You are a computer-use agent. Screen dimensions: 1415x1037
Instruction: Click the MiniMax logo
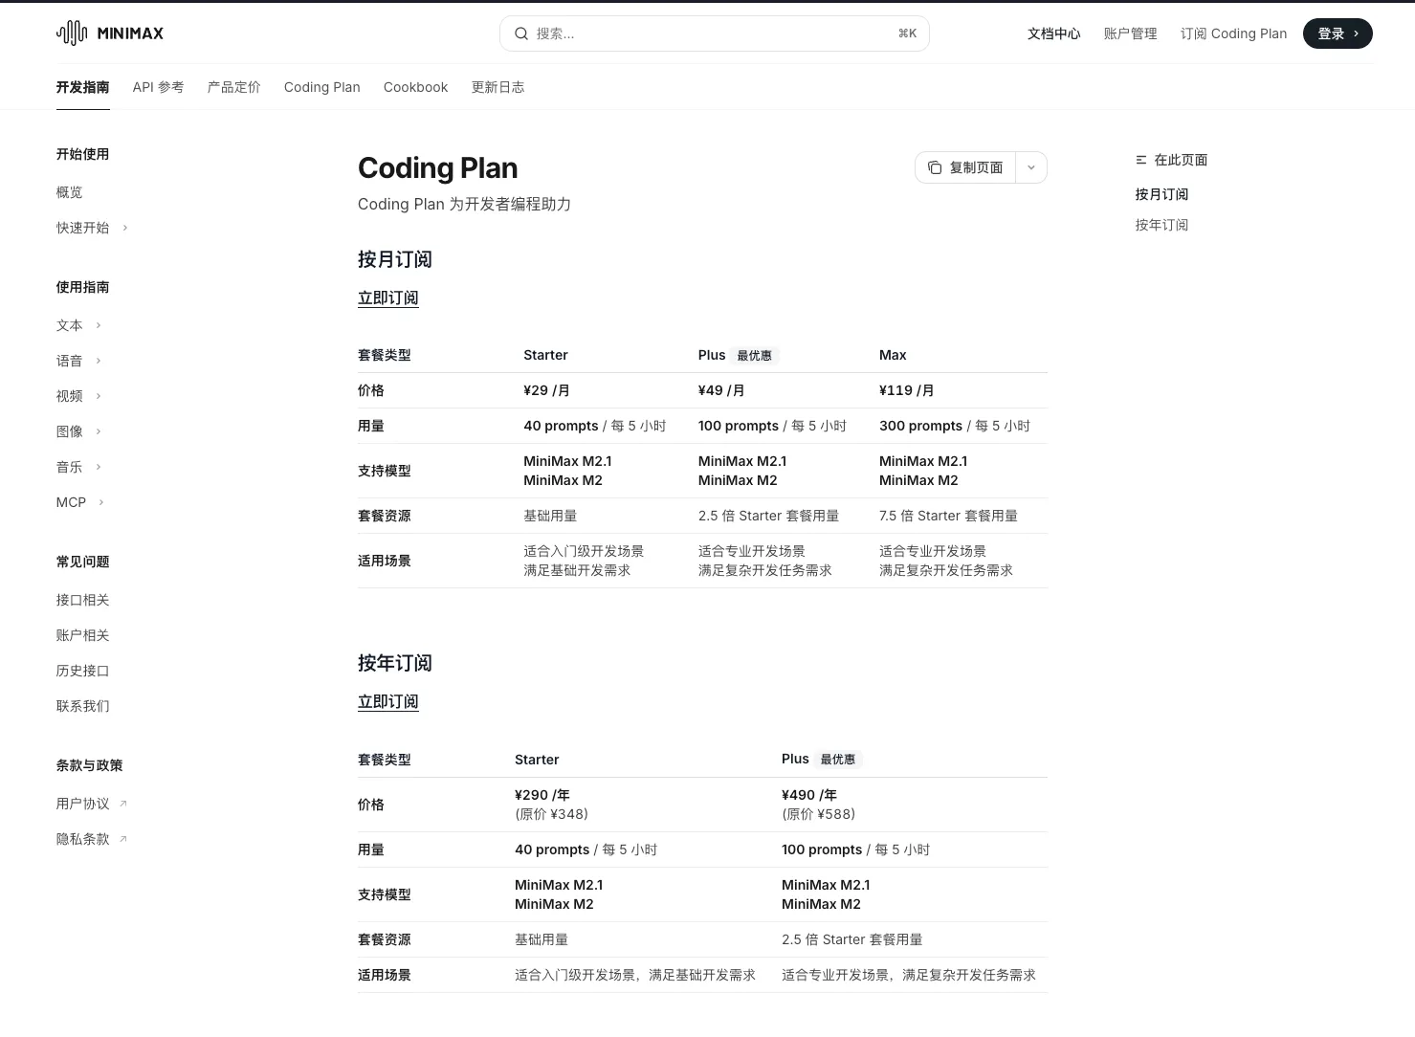110,33
